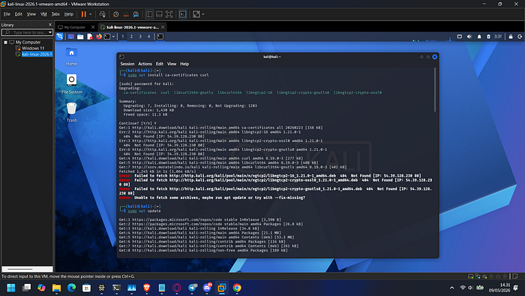Select kali-linux-2026.1 in the Library tree
This screenshot has width=525, height=296.
click(37, 54)
